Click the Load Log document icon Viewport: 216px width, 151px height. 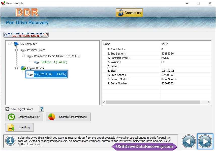[11, 127]
